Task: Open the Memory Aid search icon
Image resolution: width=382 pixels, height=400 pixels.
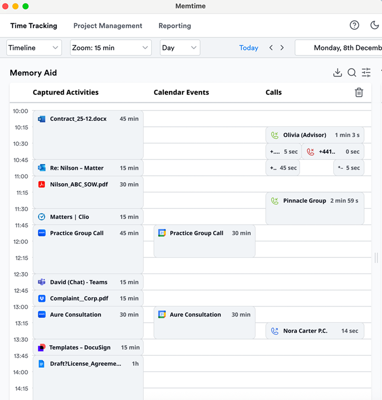Action: pyautogui.click(x=352, y=72)
